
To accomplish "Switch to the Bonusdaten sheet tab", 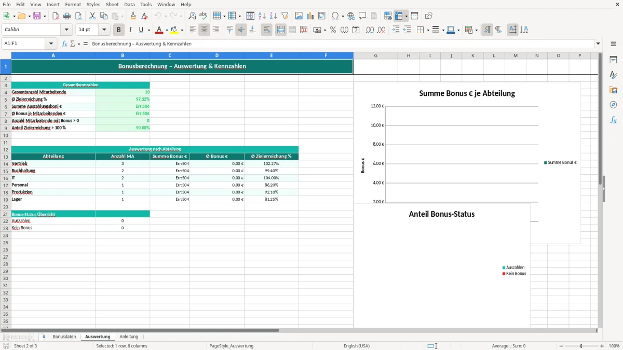I will click(64, 337).
